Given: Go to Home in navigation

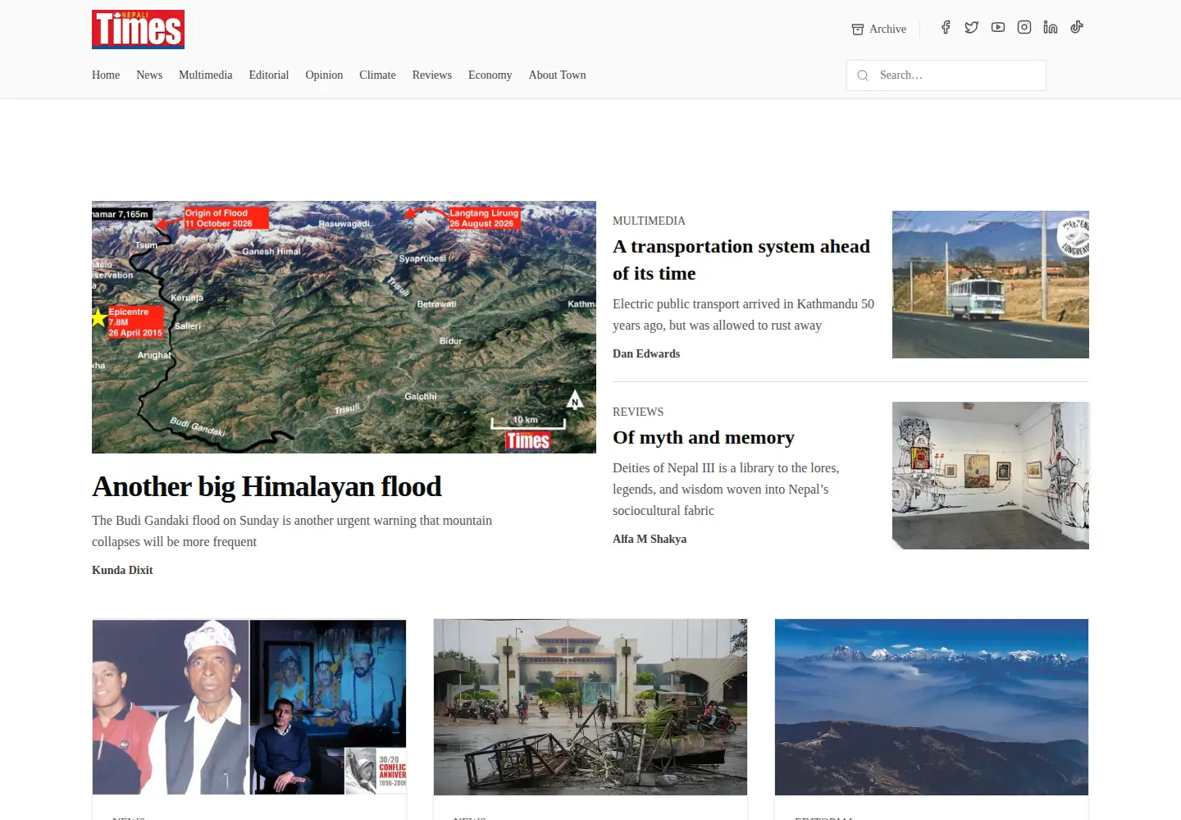Looking at the screenshot, I should 106,75.
